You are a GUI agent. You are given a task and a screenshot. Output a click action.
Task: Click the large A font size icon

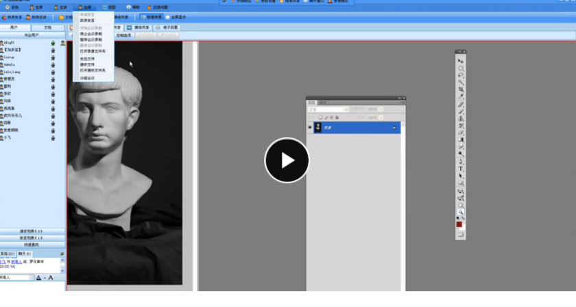tap(51, 278)
